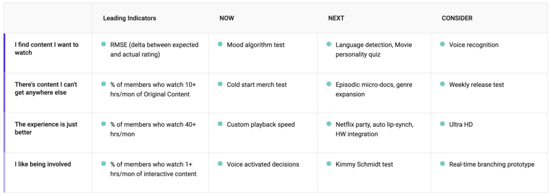Screen dimensions: 551x196
Task: Select the NEXT column header
Action: click(x=336, y=18)
